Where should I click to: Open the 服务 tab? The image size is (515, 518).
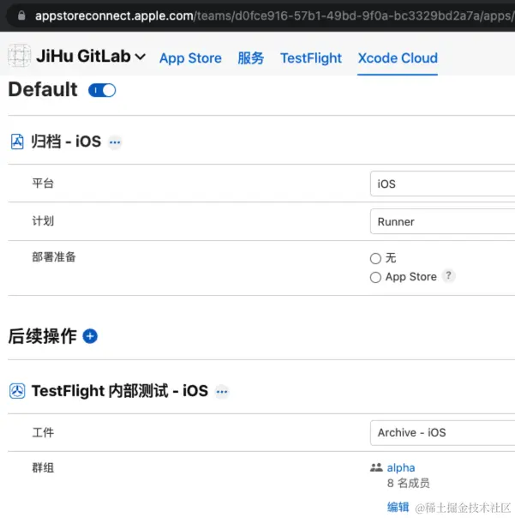pos(250,58)
